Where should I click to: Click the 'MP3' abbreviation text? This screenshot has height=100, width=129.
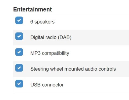pyautogui.click(x=35, y=53)
